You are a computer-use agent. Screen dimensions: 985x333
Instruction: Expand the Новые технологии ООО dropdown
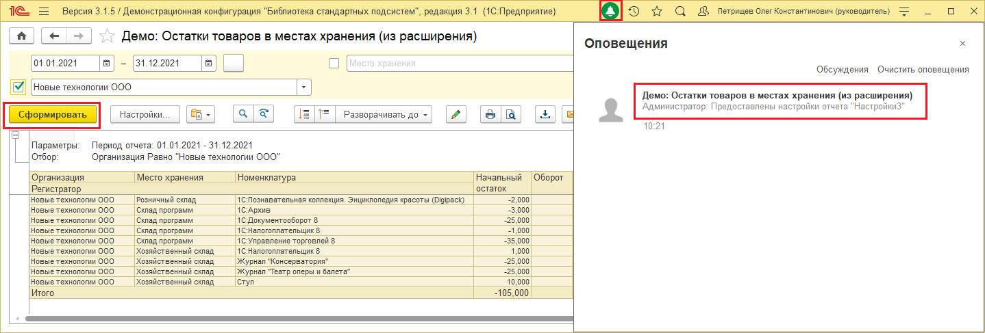pos(303,88)
